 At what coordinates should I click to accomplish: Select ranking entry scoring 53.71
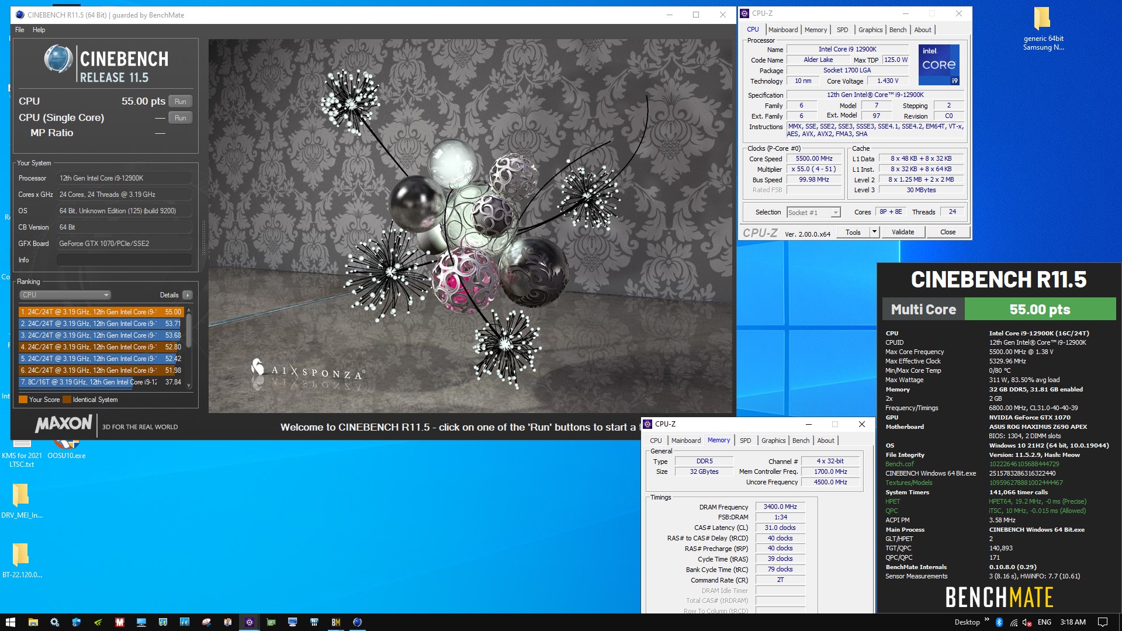coord(101,324)
